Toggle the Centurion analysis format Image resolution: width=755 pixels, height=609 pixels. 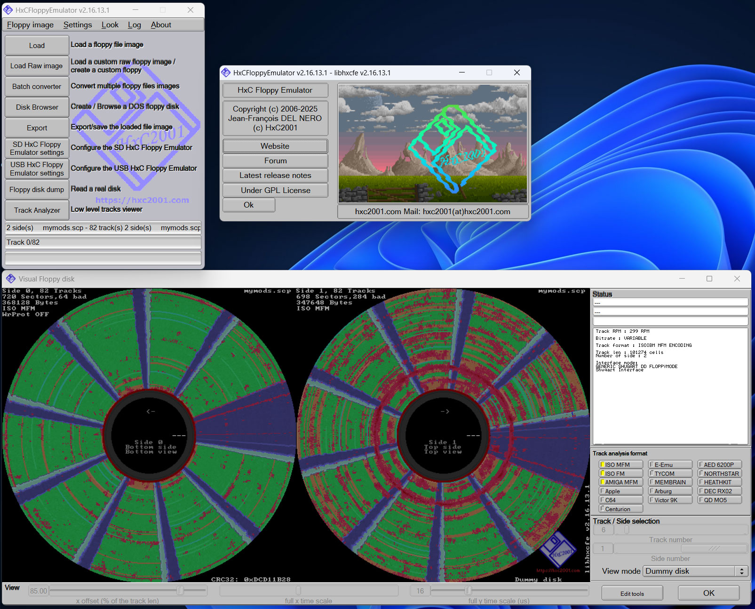click(621, 509)
